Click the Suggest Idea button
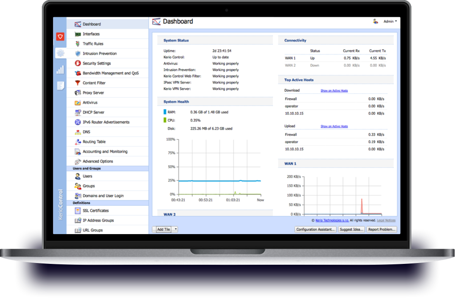This screenshot has width=455, height=298. click(x=351, y=229)
